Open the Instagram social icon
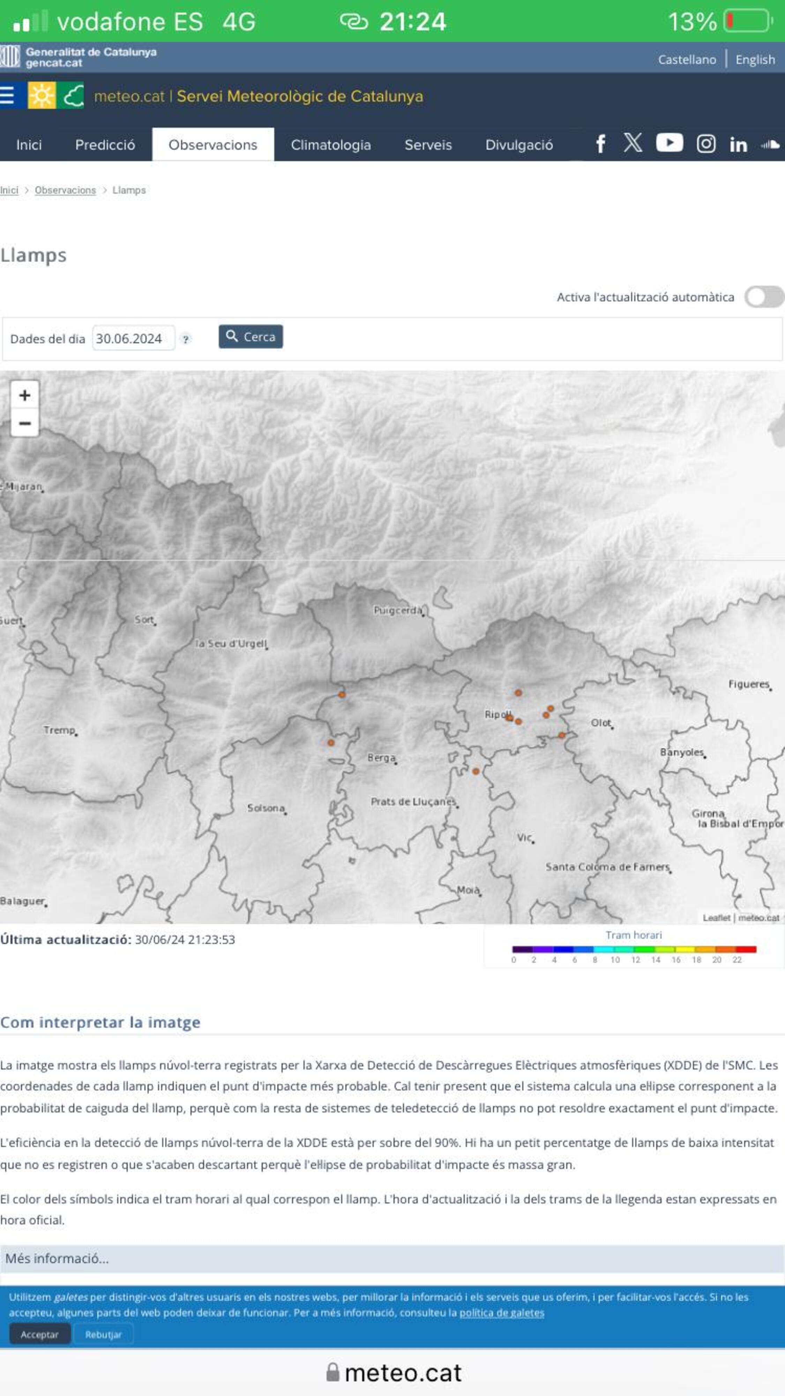 coord(706,144)
